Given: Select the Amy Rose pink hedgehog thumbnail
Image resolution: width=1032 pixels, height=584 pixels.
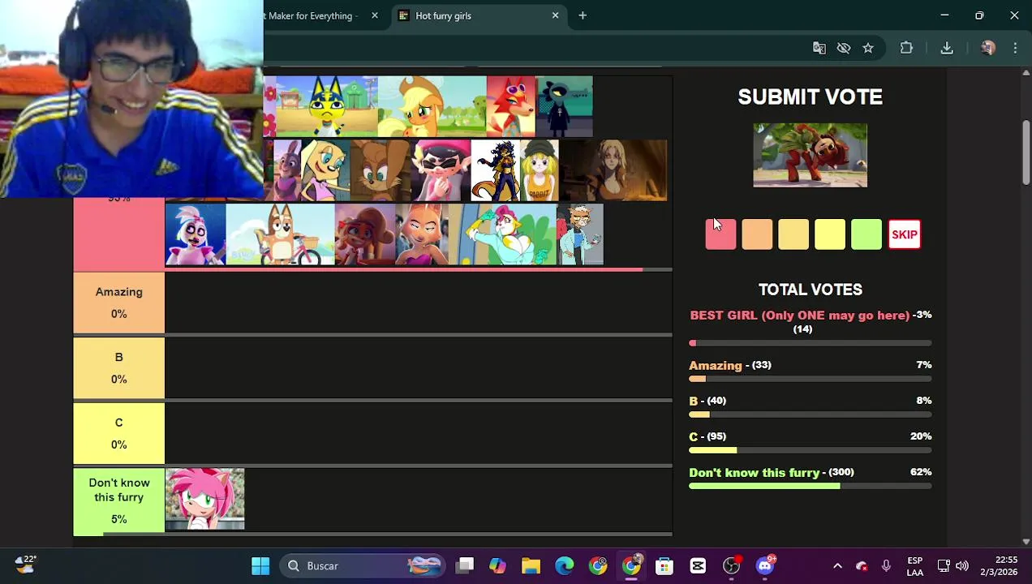Looking at the screenshot, I should (x=204, y=499).
